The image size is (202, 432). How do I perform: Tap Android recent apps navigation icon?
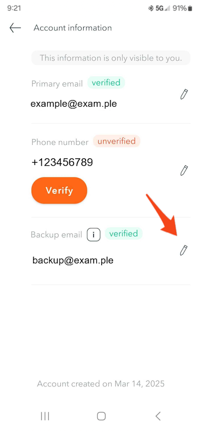pyautogui.click(x=45, y=416)
